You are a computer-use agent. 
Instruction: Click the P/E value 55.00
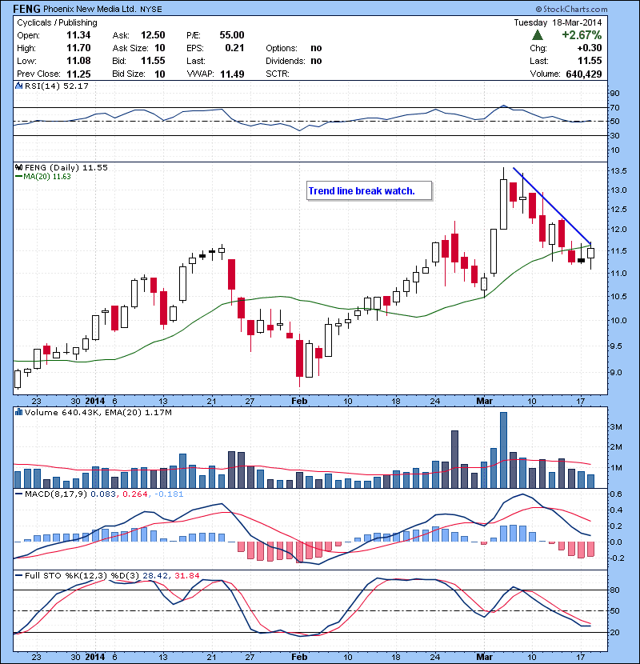coord(232,35)
